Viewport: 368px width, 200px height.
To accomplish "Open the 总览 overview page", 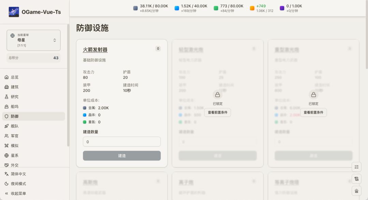I will coord(15,77).
